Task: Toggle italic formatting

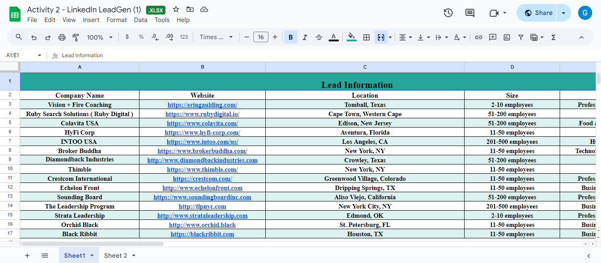Action: click(305, 37)
